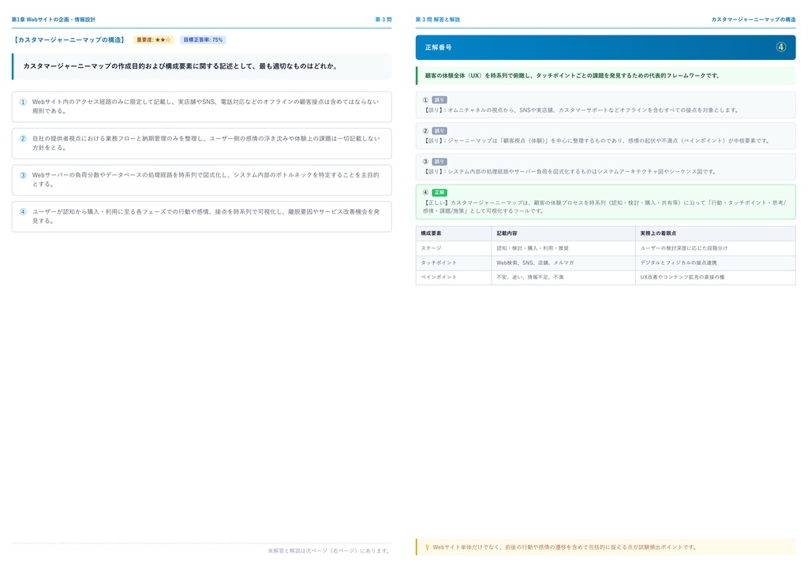Click the 誤り badge next to explanation ③
This screenshot has height=571, width=808.
439,162
